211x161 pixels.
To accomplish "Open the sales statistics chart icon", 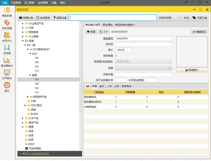I will (7, 62).
